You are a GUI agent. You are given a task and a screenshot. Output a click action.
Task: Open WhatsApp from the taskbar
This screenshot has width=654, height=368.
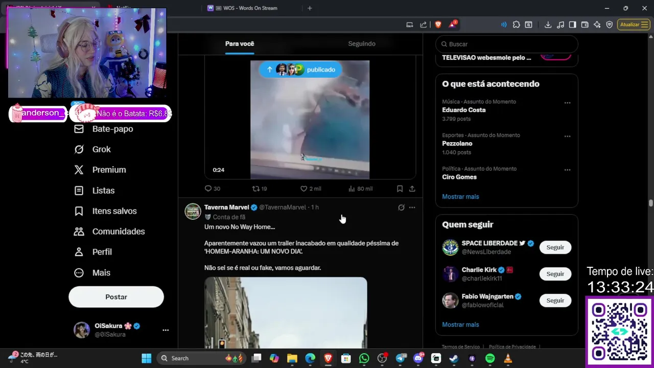pos(364,358)
